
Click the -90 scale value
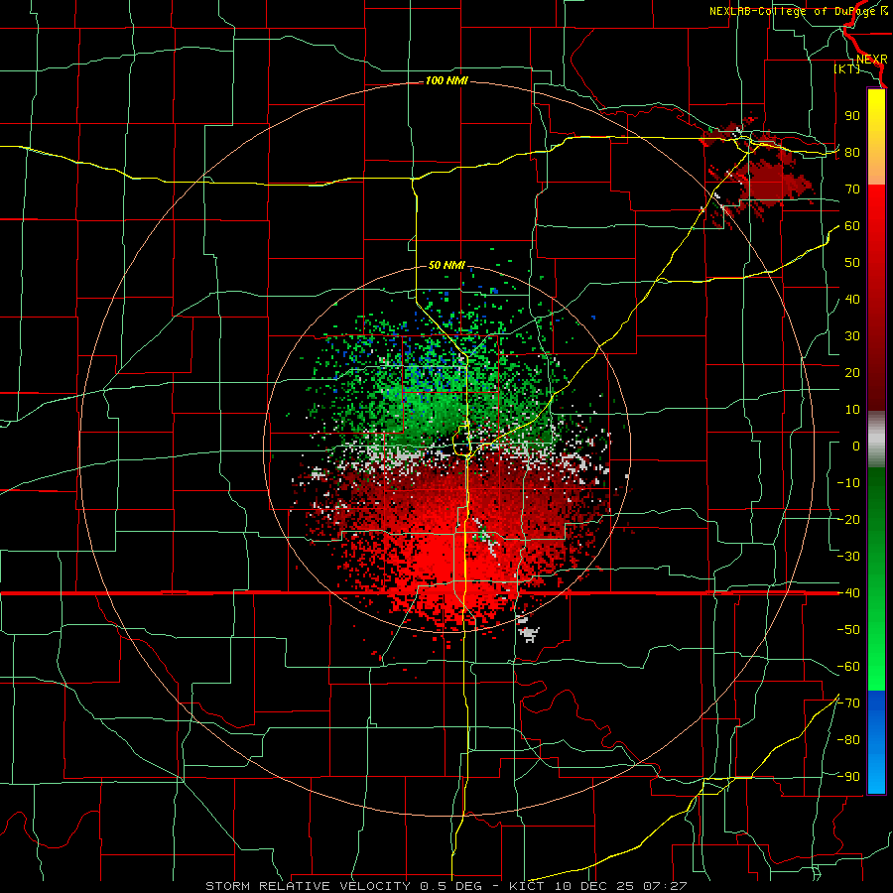(848, 777)
